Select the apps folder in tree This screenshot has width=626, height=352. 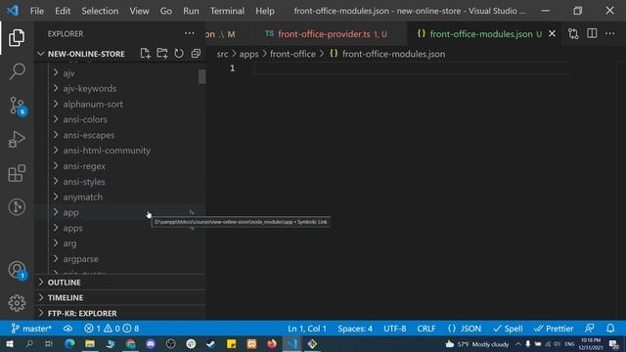[x=119, y=228]
